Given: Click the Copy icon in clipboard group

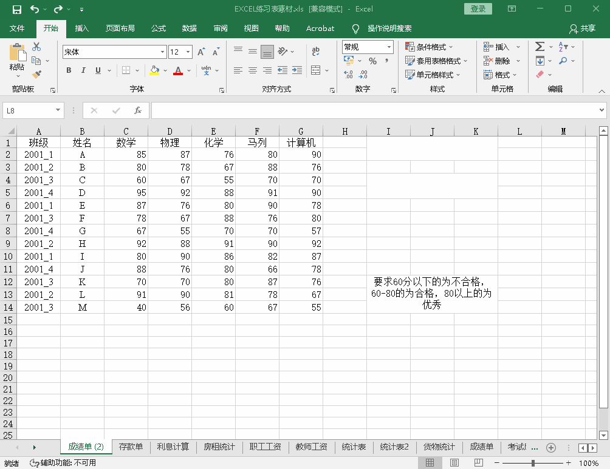Looking at the screenshot, I should pyautogui.click(x=36, y=61).
